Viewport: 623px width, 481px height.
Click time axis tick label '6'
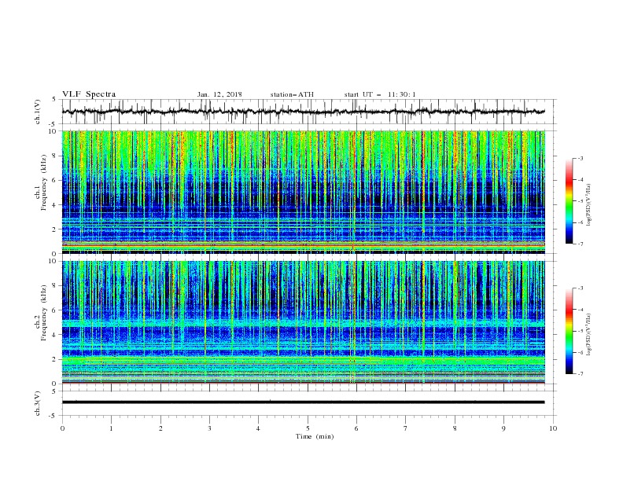pos(357,428)
